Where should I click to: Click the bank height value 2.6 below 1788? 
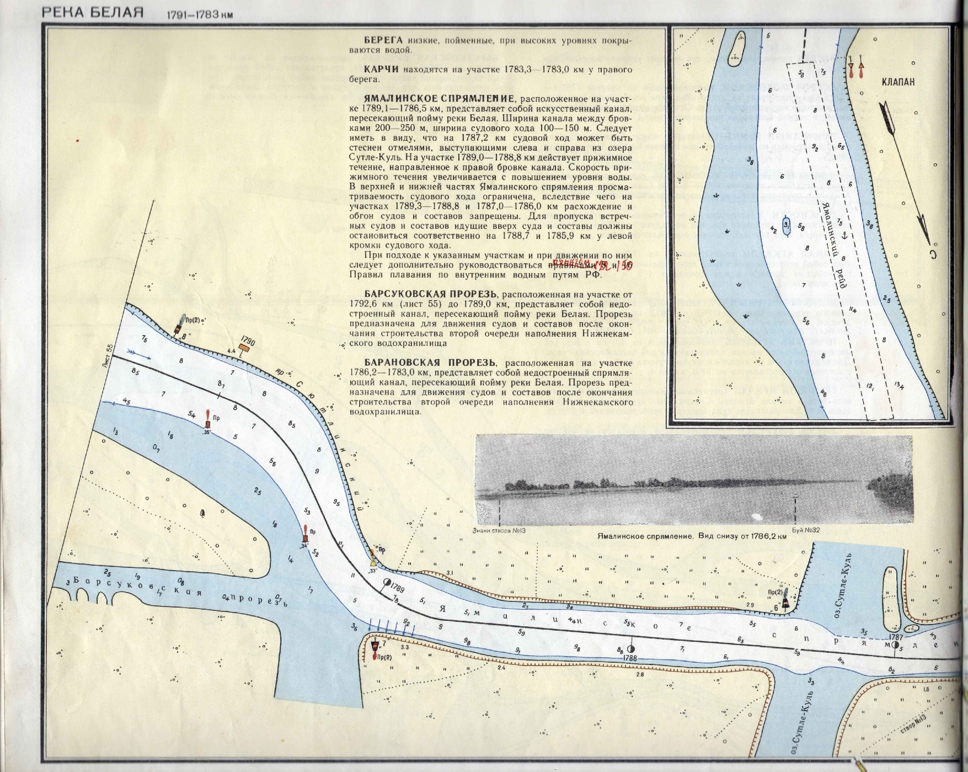click(x=640, y=674)
